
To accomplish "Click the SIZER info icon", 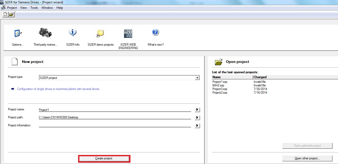I will click(x=73, y=32).
